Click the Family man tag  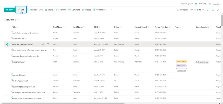pyautogui.click(x=181, y=66)
